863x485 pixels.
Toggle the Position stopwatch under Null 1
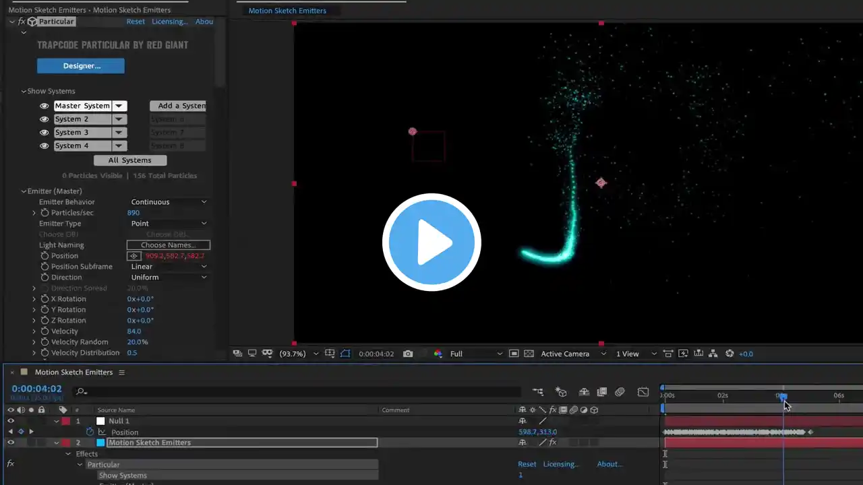pos(90,432)
